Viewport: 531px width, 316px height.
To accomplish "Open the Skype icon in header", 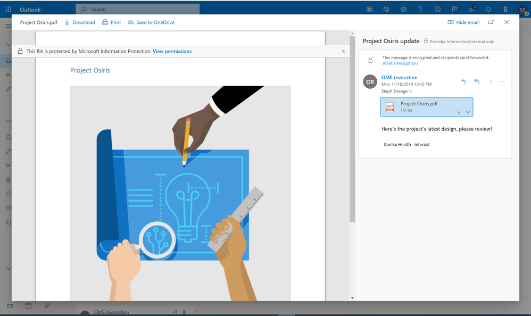I will (369, 10).
